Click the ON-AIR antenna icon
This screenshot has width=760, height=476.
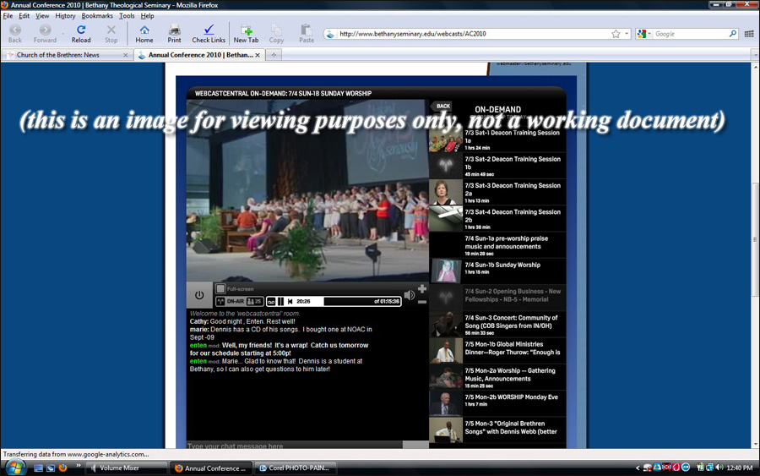220,301
